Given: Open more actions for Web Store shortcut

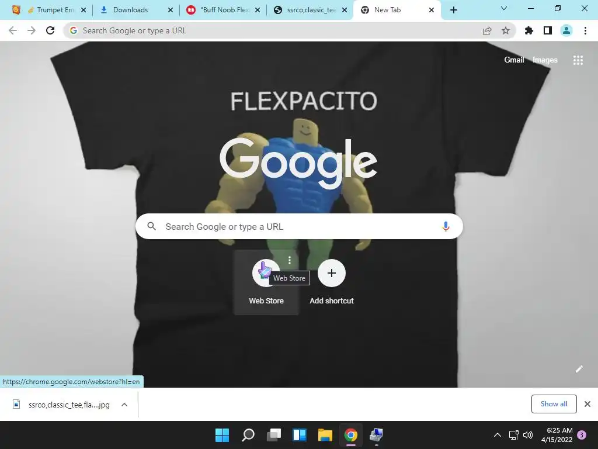Looking at the screenshot, I should point(290,260).
